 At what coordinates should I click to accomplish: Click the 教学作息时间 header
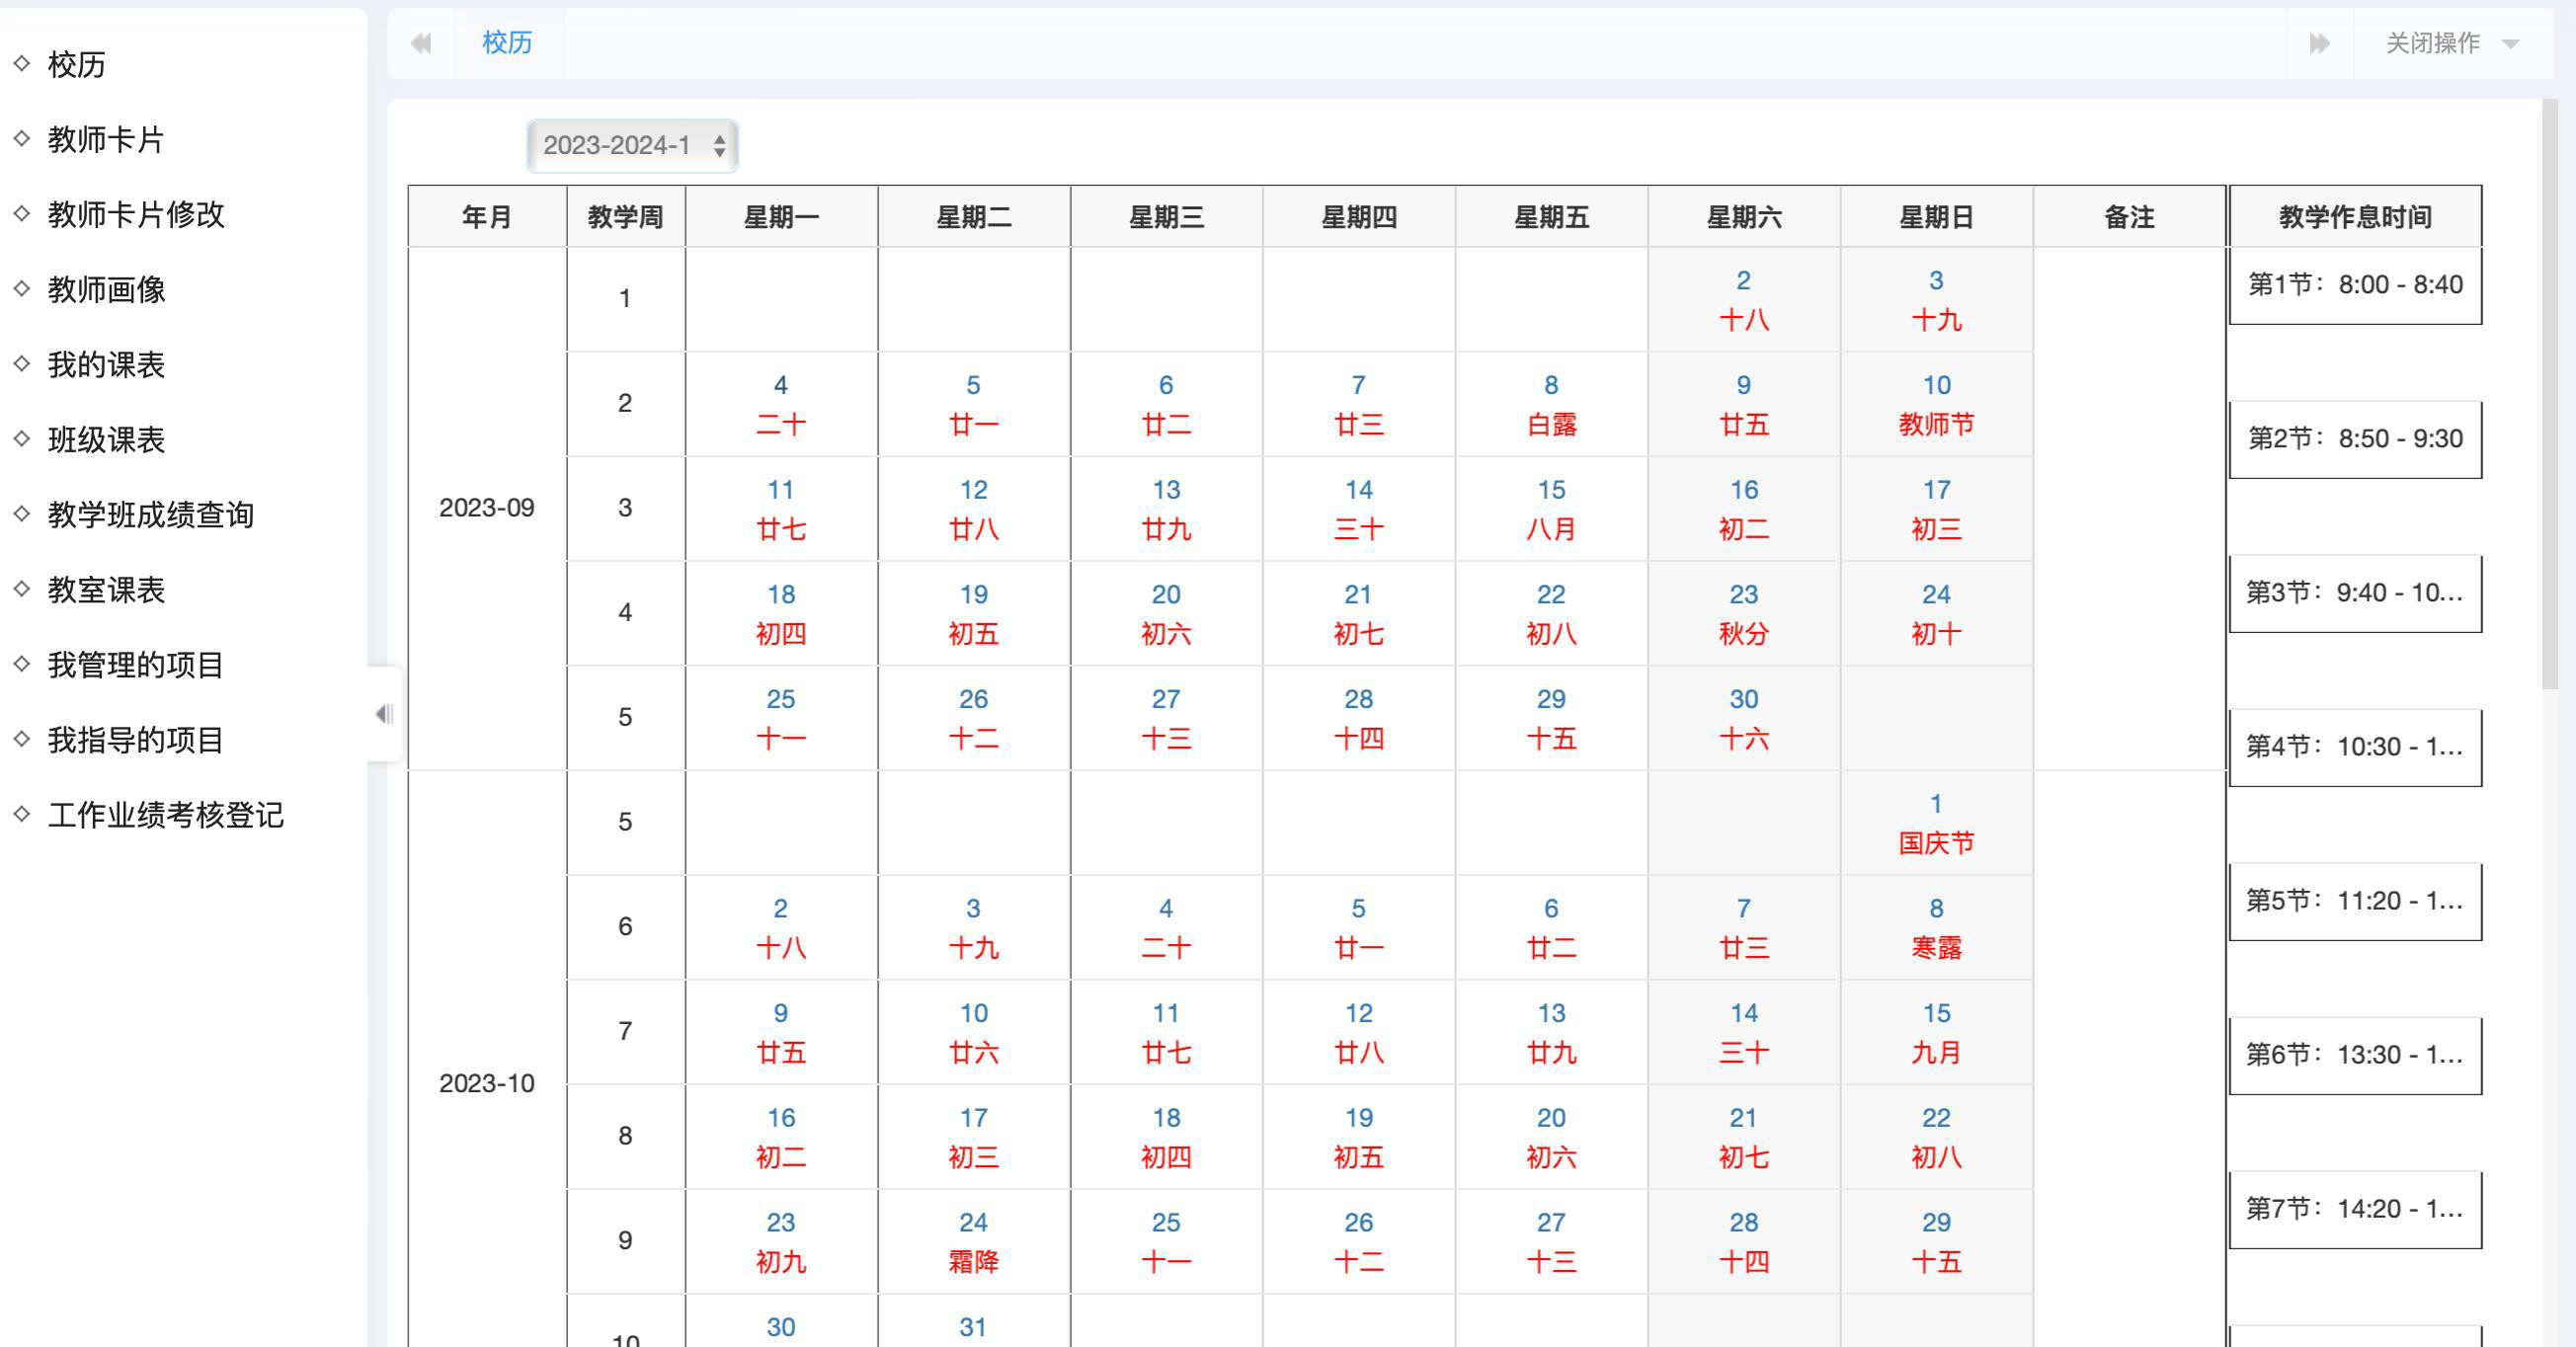[2355, 217]
